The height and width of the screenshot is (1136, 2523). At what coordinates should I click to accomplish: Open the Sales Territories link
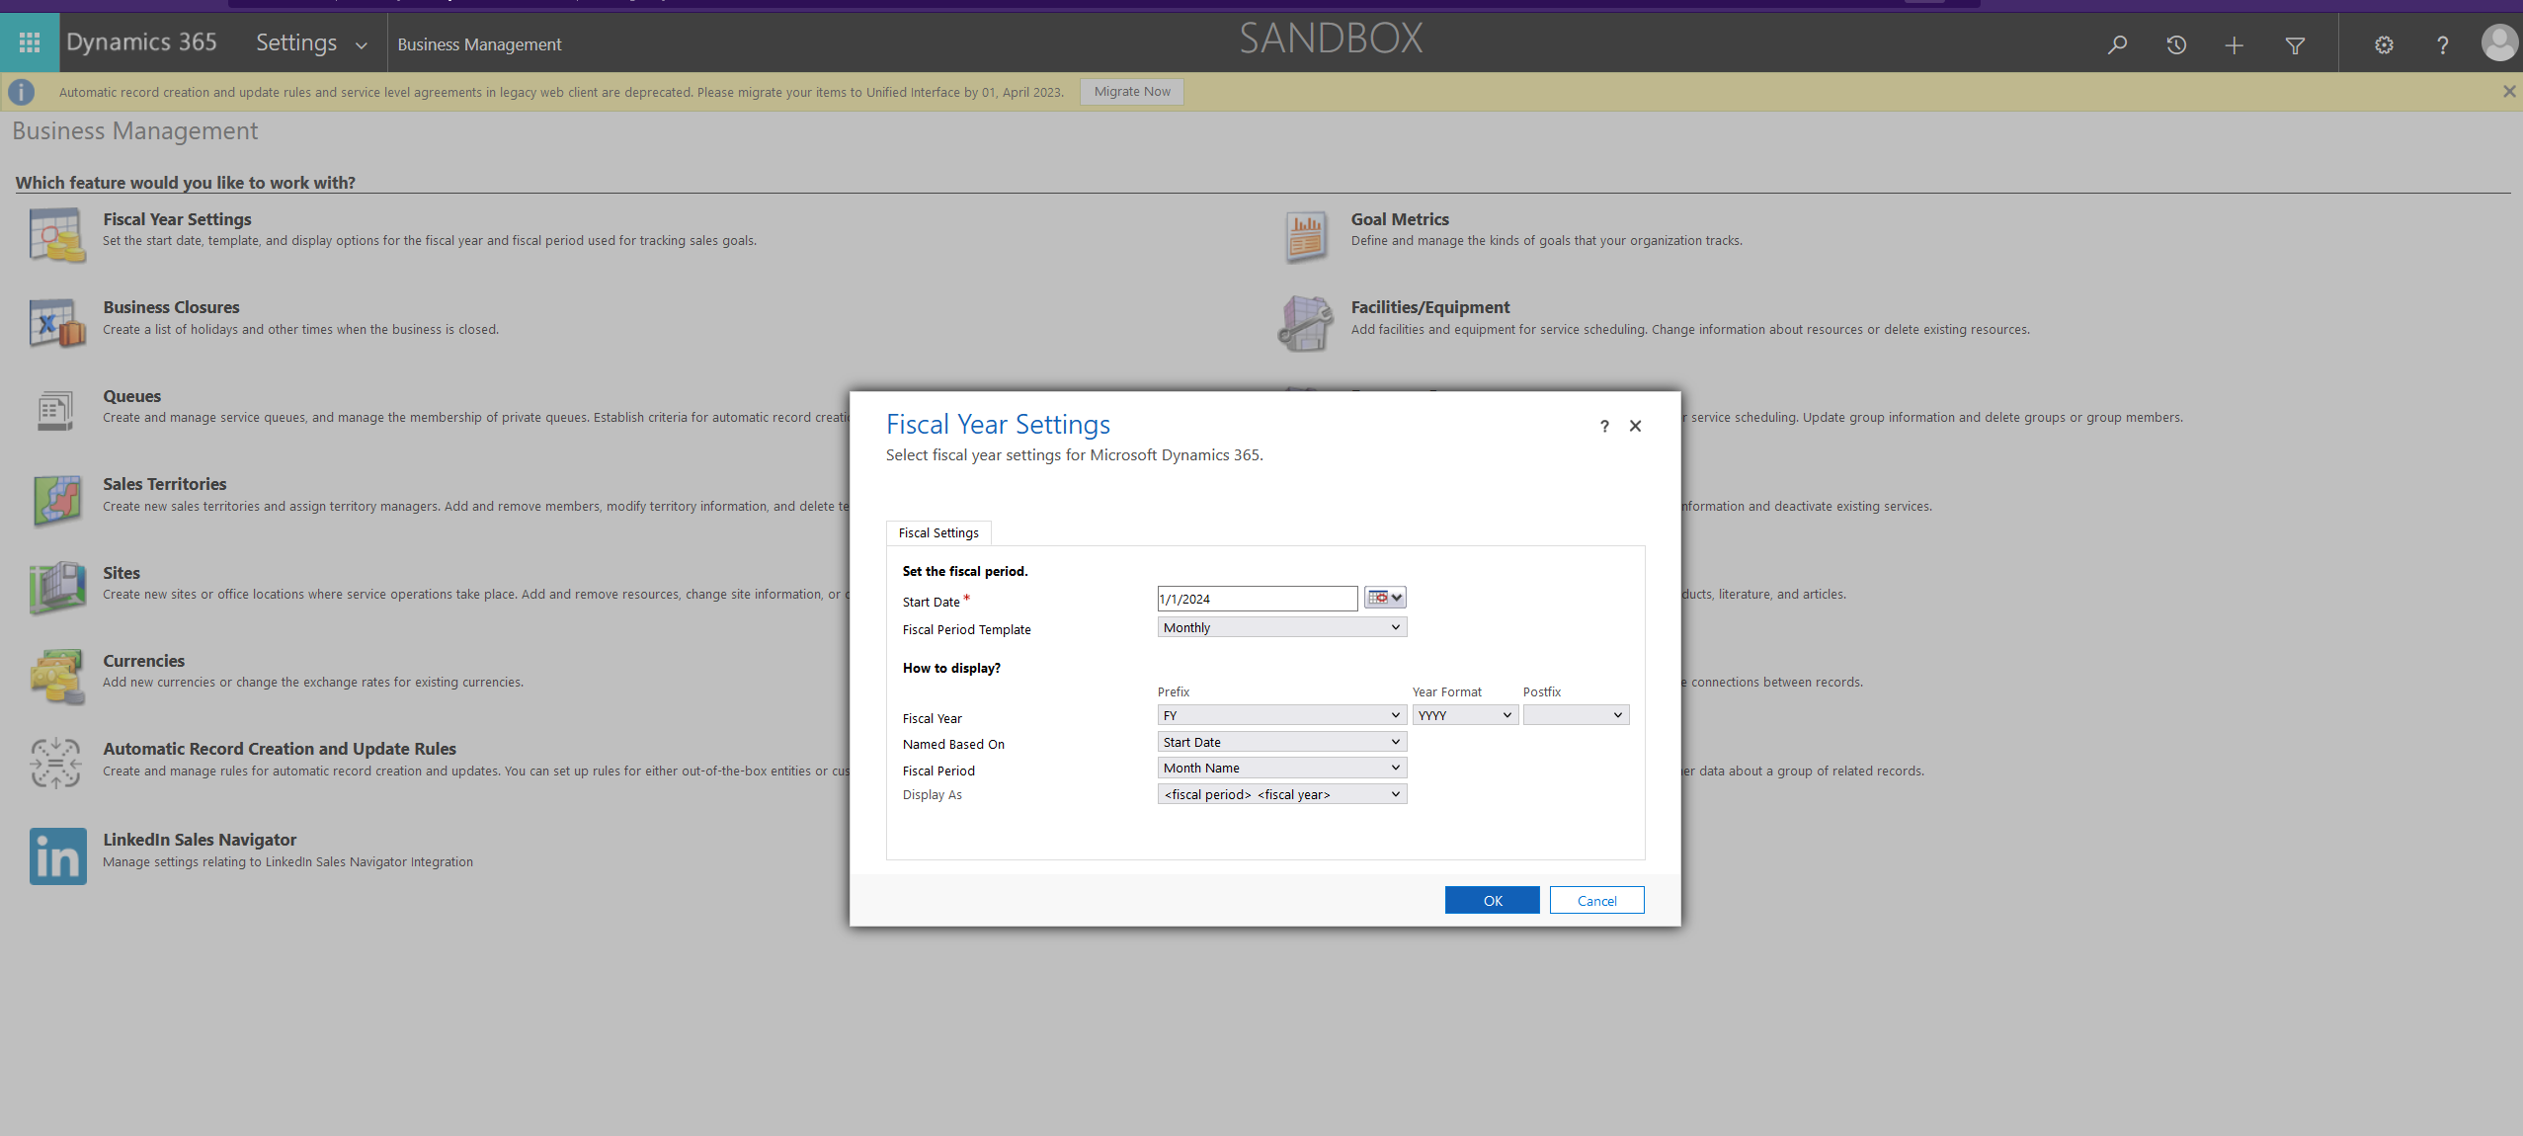pos(165,484)
